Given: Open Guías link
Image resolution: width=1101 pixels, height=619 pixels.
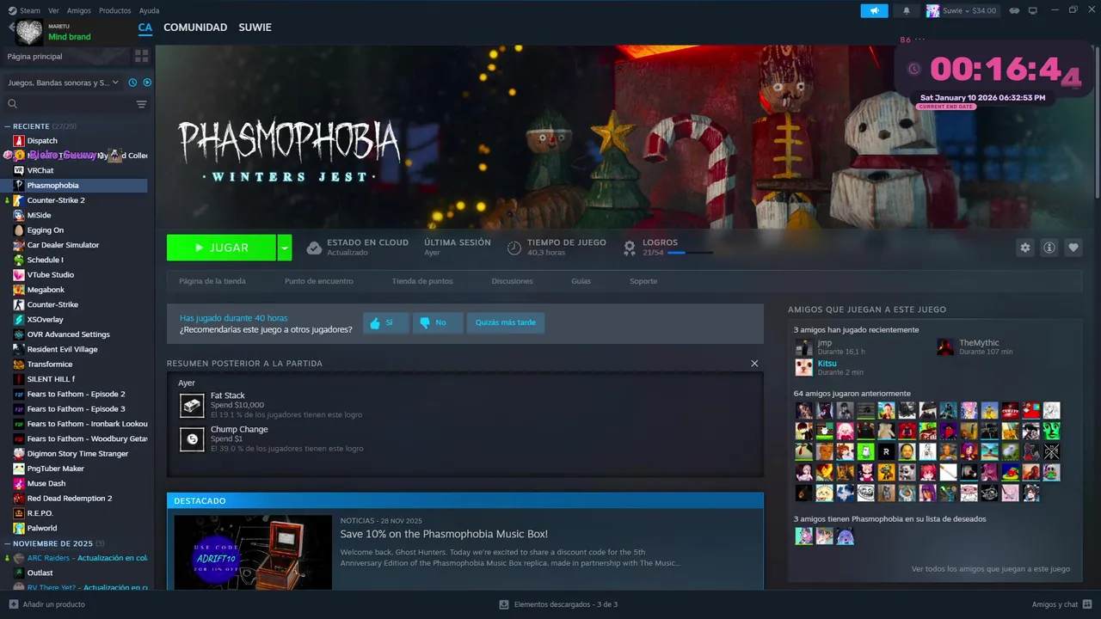Looking at the screenshot, I should click(x=581, y=281).
